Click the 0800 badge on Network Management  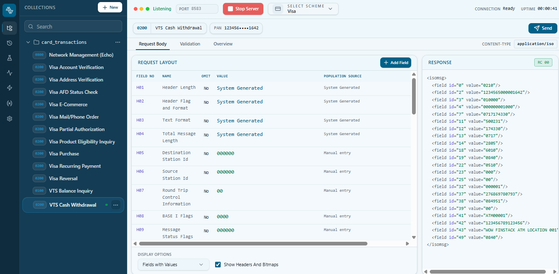coord(40,55)
